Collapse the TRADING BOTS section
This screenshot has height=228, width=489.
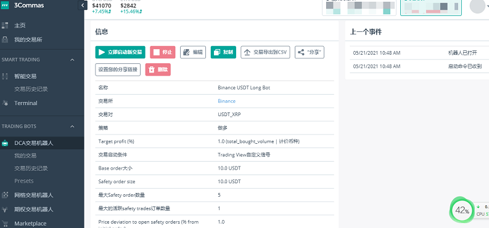pos(72,127)
